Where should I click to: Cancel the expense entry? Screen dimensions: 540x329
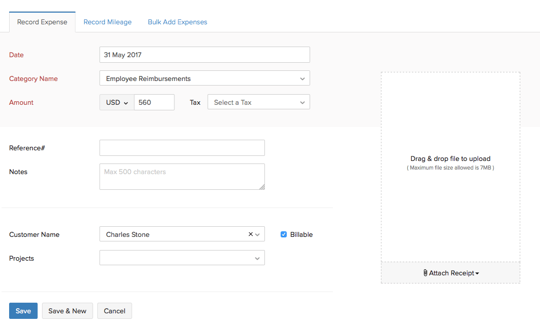click(x=114, y=311)
